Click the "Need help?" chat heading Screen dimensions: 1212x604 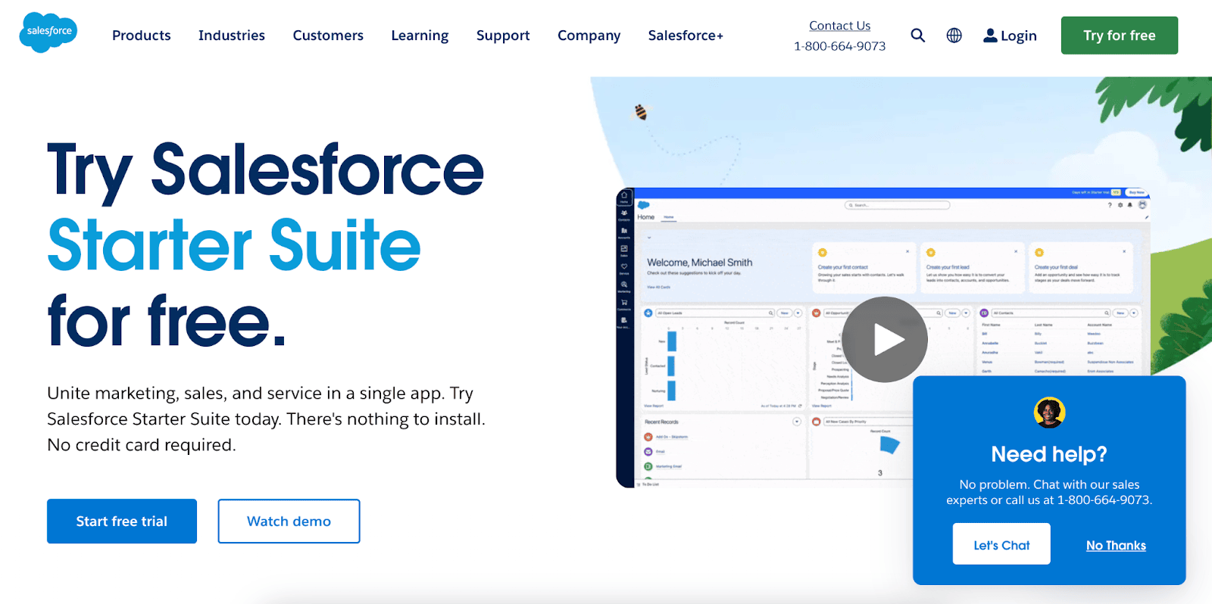coord(1049,454)
